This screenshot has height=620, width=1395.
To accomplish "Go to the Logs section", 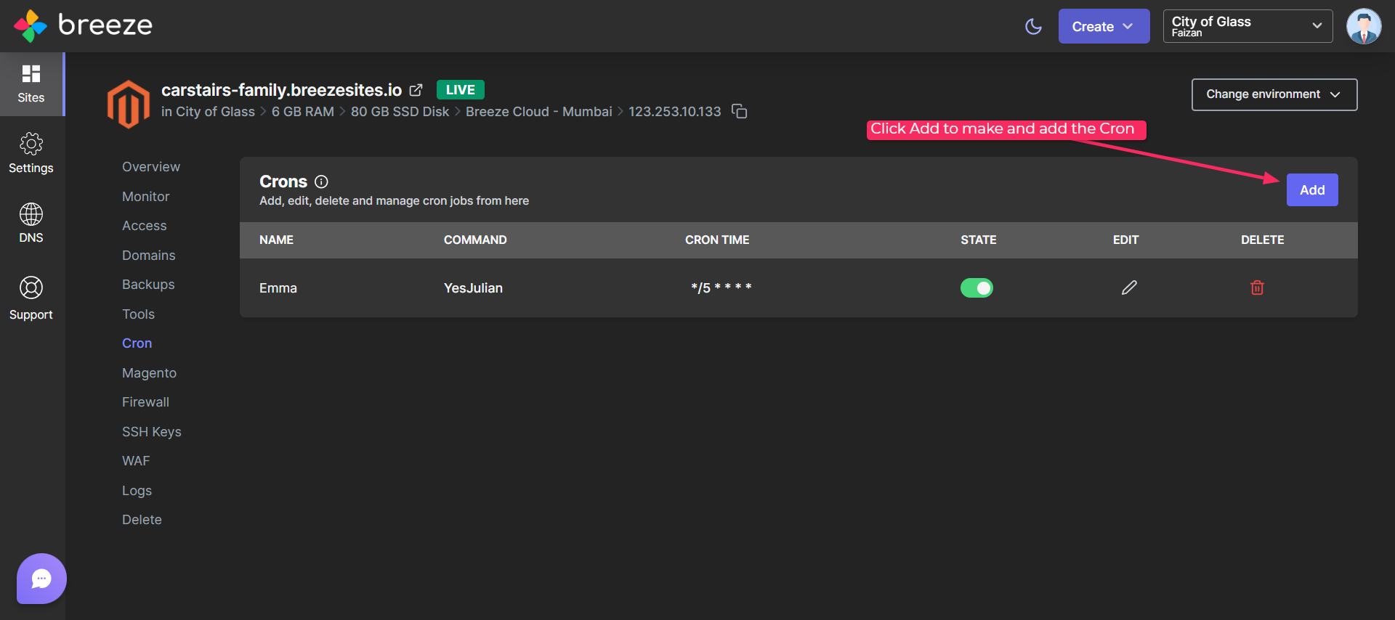I will (x=137, y=491).
